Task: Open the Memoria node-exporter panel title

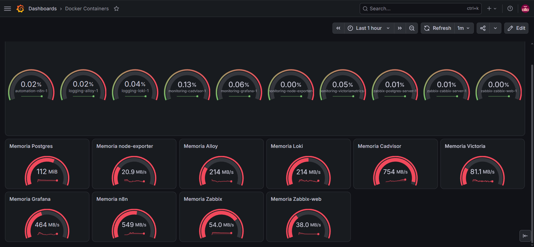Action: pos(125,146)
